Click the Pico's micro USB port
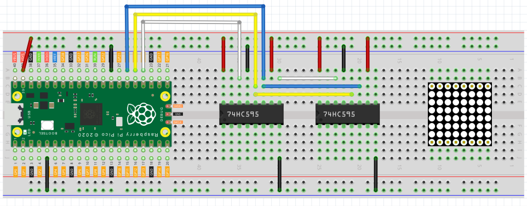 pyautogui.click(x=13, y=114)
